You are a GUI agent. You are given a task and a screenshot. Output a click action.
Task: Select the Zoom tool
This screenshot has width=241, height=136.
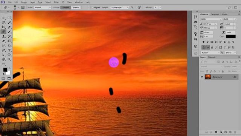click(x=9, y=59)
